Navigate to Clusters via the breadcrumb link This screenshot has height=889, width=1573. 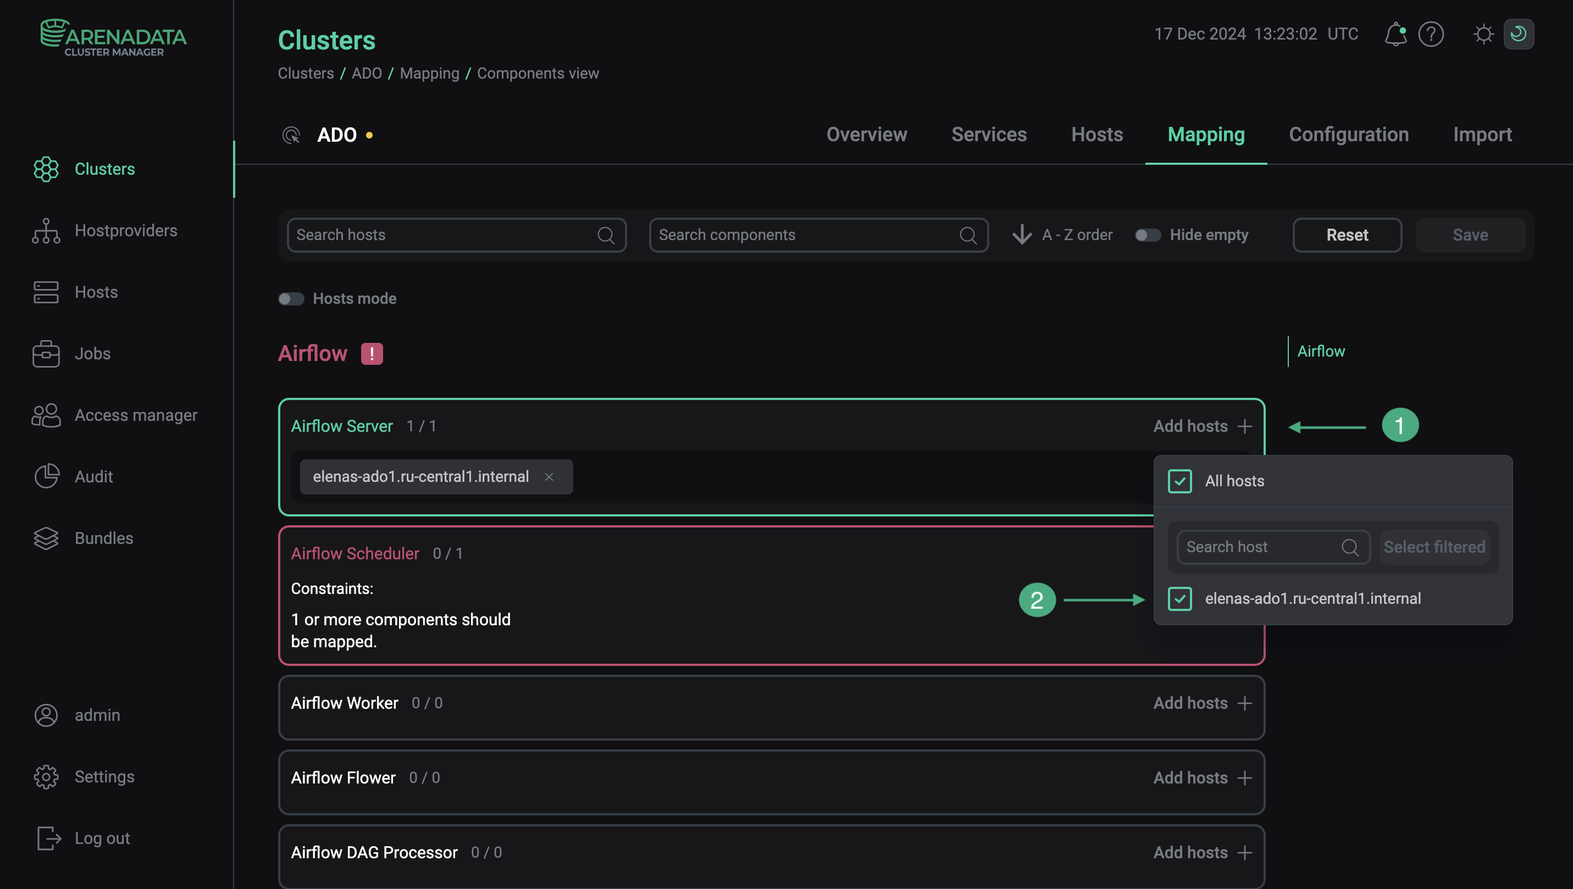click(306, 73)
